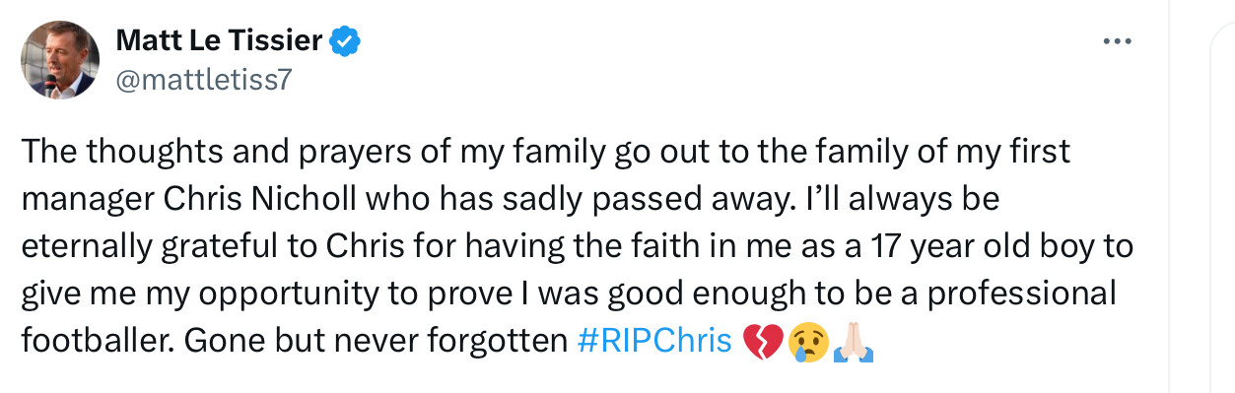1235x393 pixels.
Task: Open the @mattletiss7 handle link
Action: (x=204, y=79)
